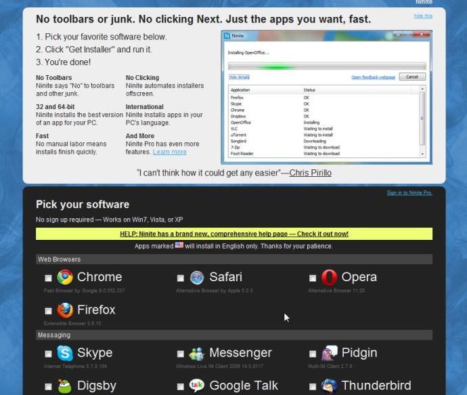Check the Messenger checkbox

pos(181,354)
